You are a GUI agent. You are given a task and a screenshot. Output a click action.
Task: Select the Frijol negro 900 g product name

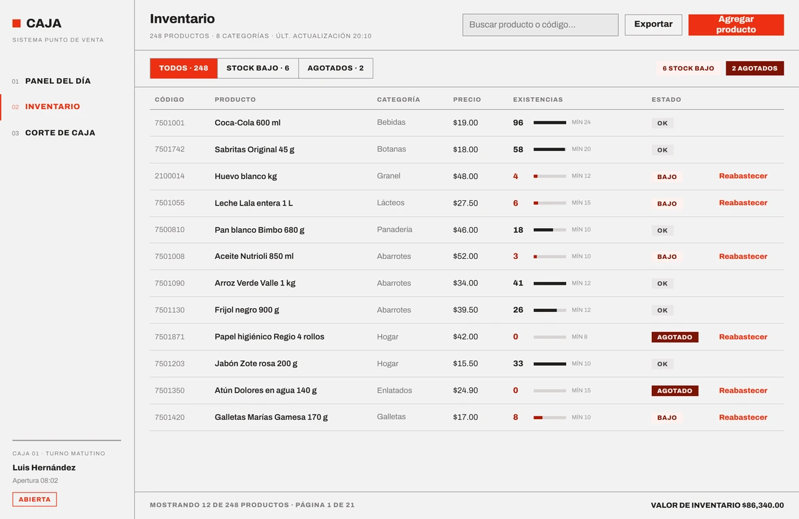247,310
